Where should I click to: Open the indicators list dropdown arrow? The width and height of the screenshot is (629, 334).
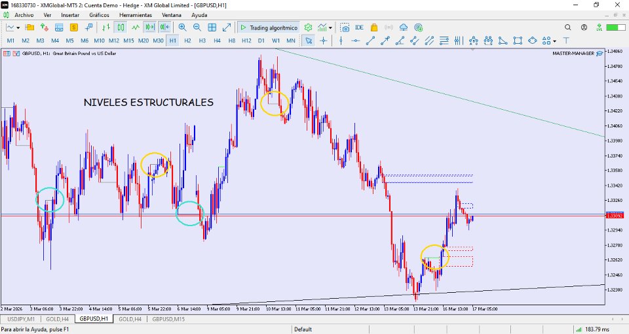[x=330, y=27]
